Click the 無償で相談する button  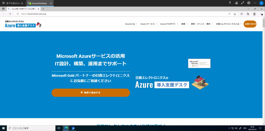click(x=91, y=93)
